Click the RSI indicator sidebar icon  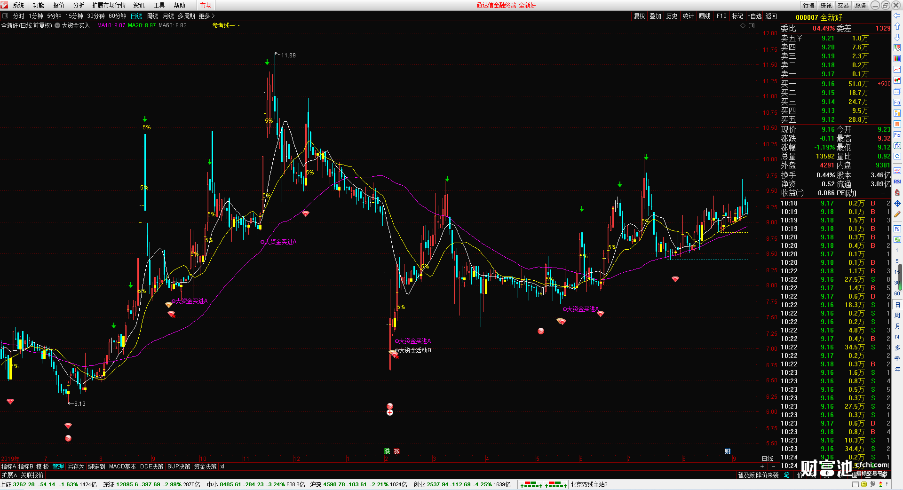point(897,182)
